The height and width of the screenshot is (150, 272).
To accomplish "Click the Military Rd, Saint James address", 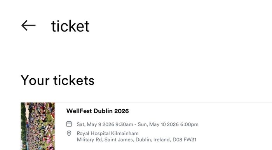I will tap(105, 140).
